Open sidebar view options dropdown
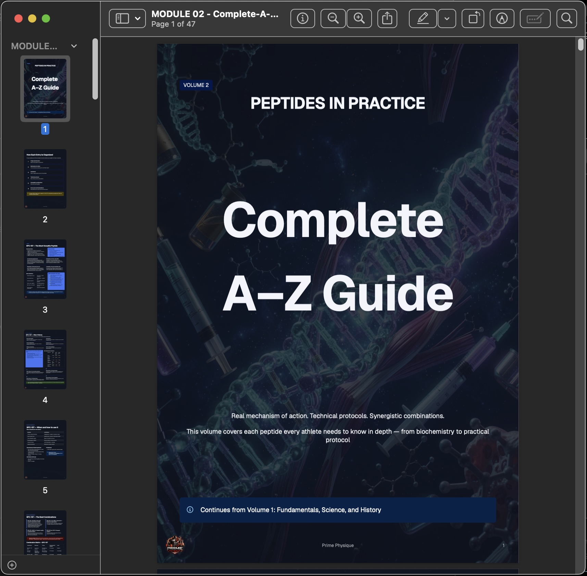 [x=138, y=18]
